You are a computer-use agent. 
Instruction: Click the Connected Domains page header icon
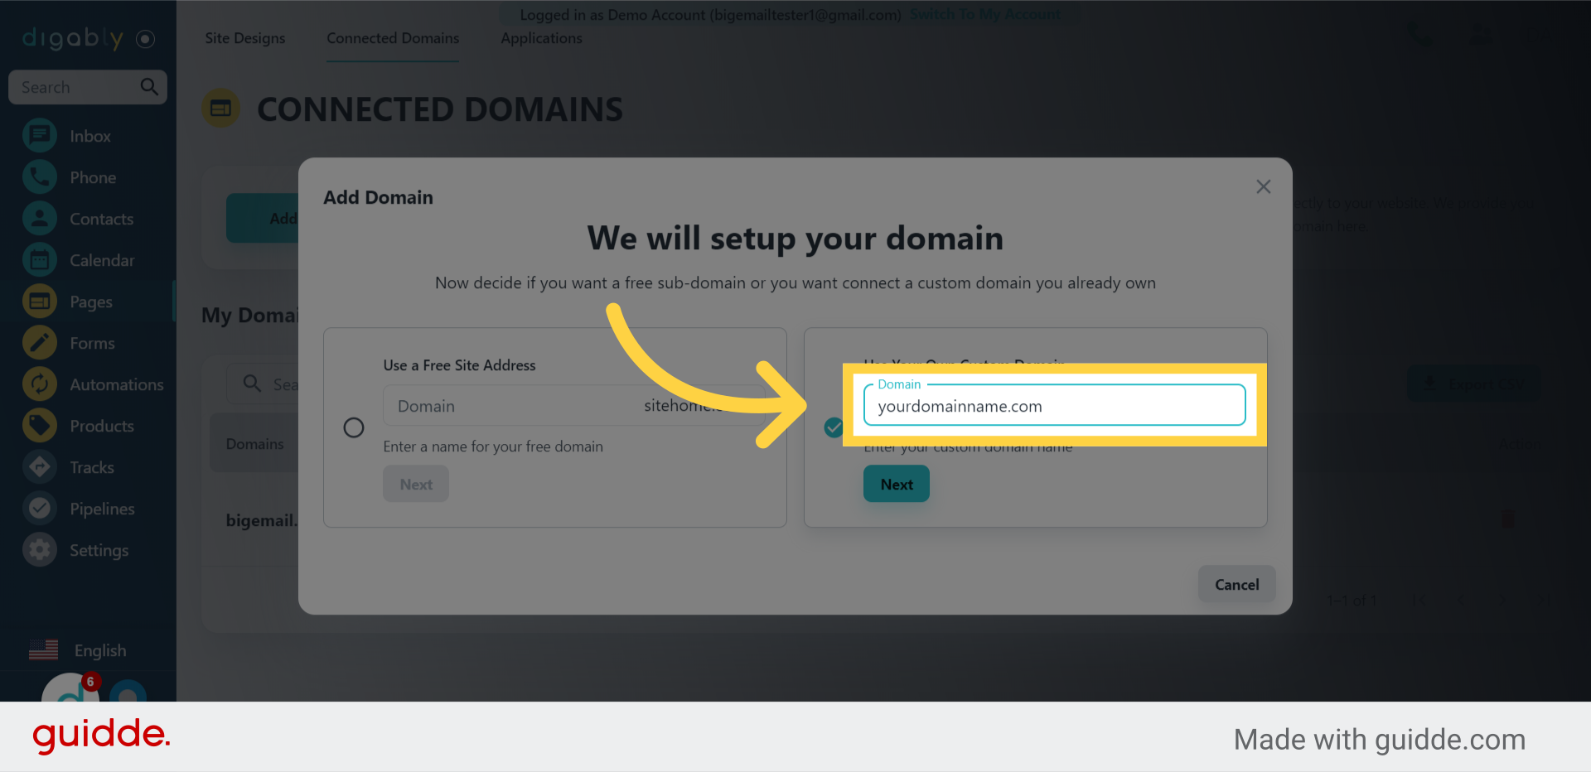coord(221,109)
